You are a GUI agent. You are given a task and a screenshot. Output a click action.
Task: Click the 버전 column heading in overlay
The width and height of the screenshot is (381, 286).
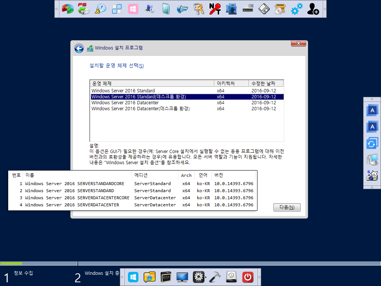[x=219, y=175]
